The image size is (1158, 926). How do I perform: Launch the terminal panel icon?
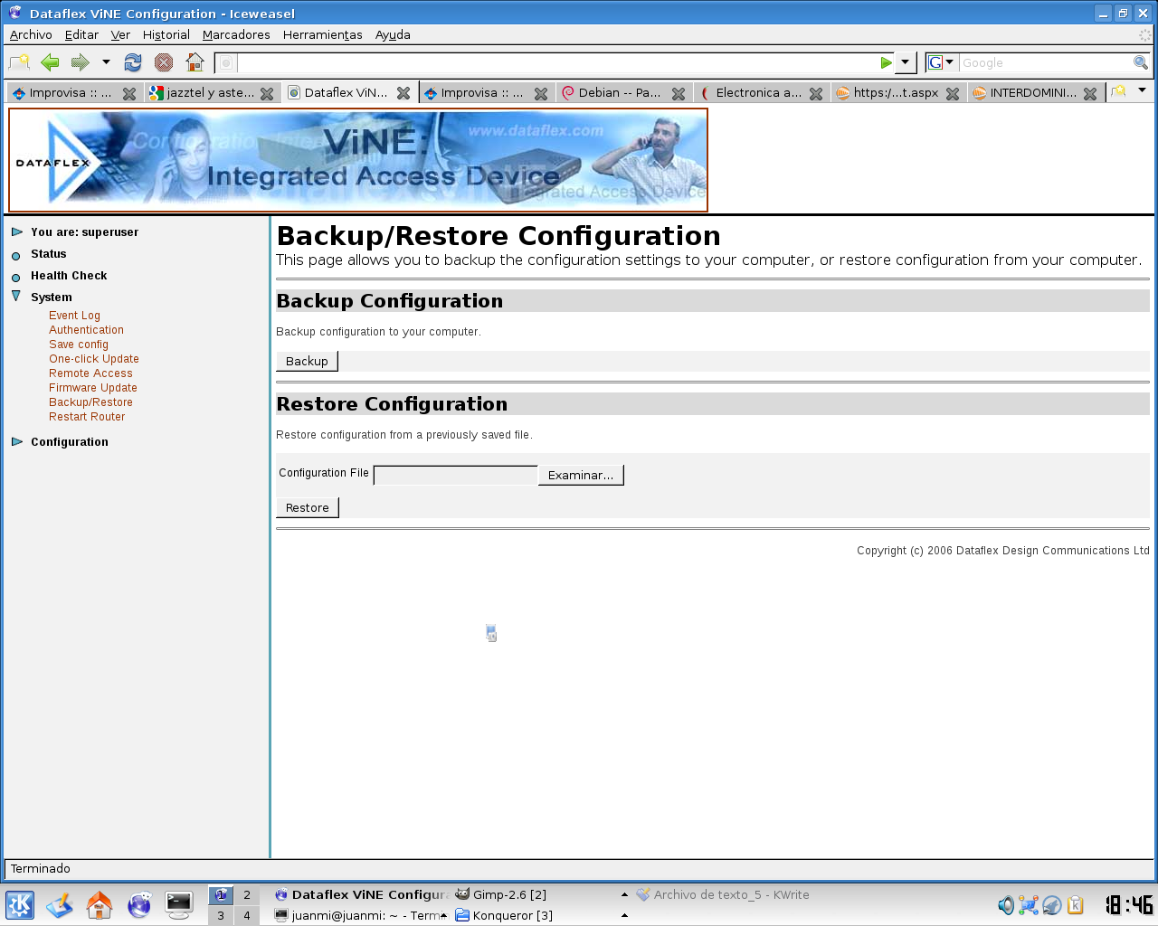click(179, 905)
